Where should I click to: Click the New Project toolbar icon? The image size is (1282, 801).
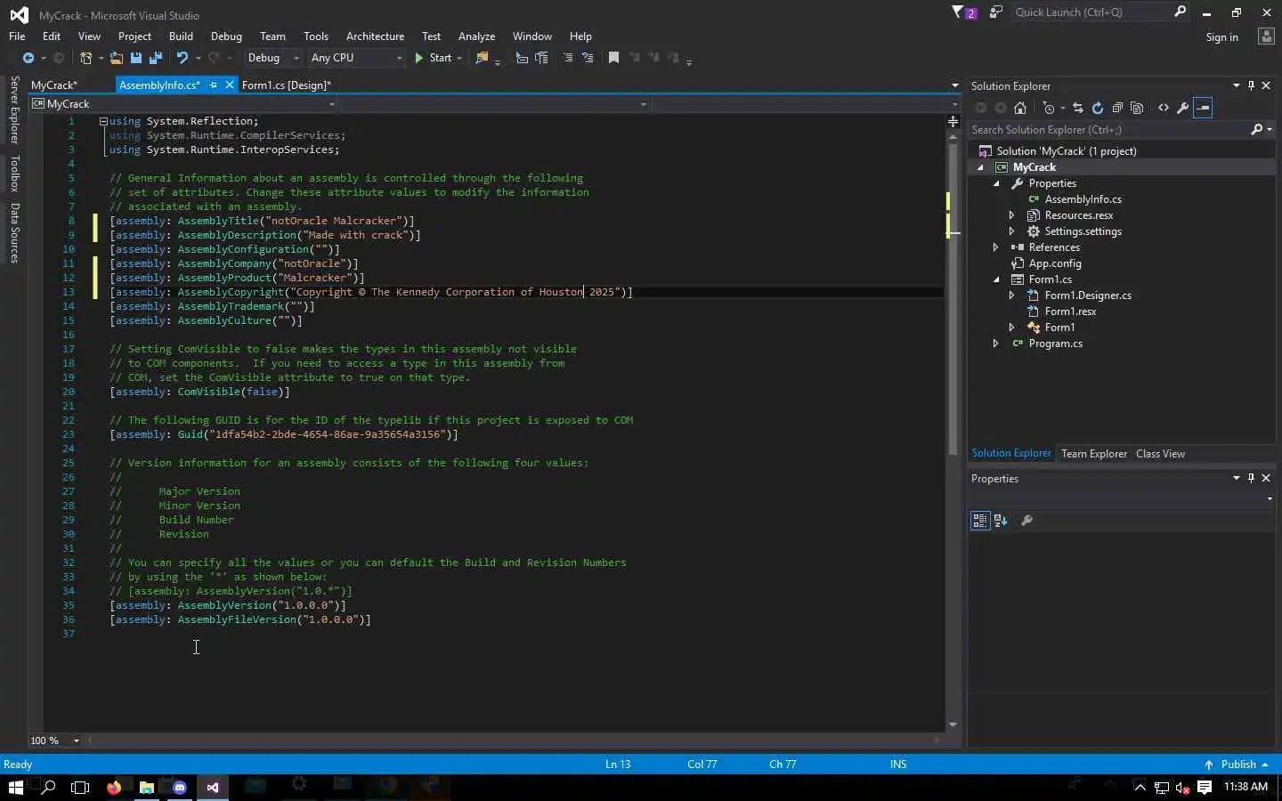86,58
